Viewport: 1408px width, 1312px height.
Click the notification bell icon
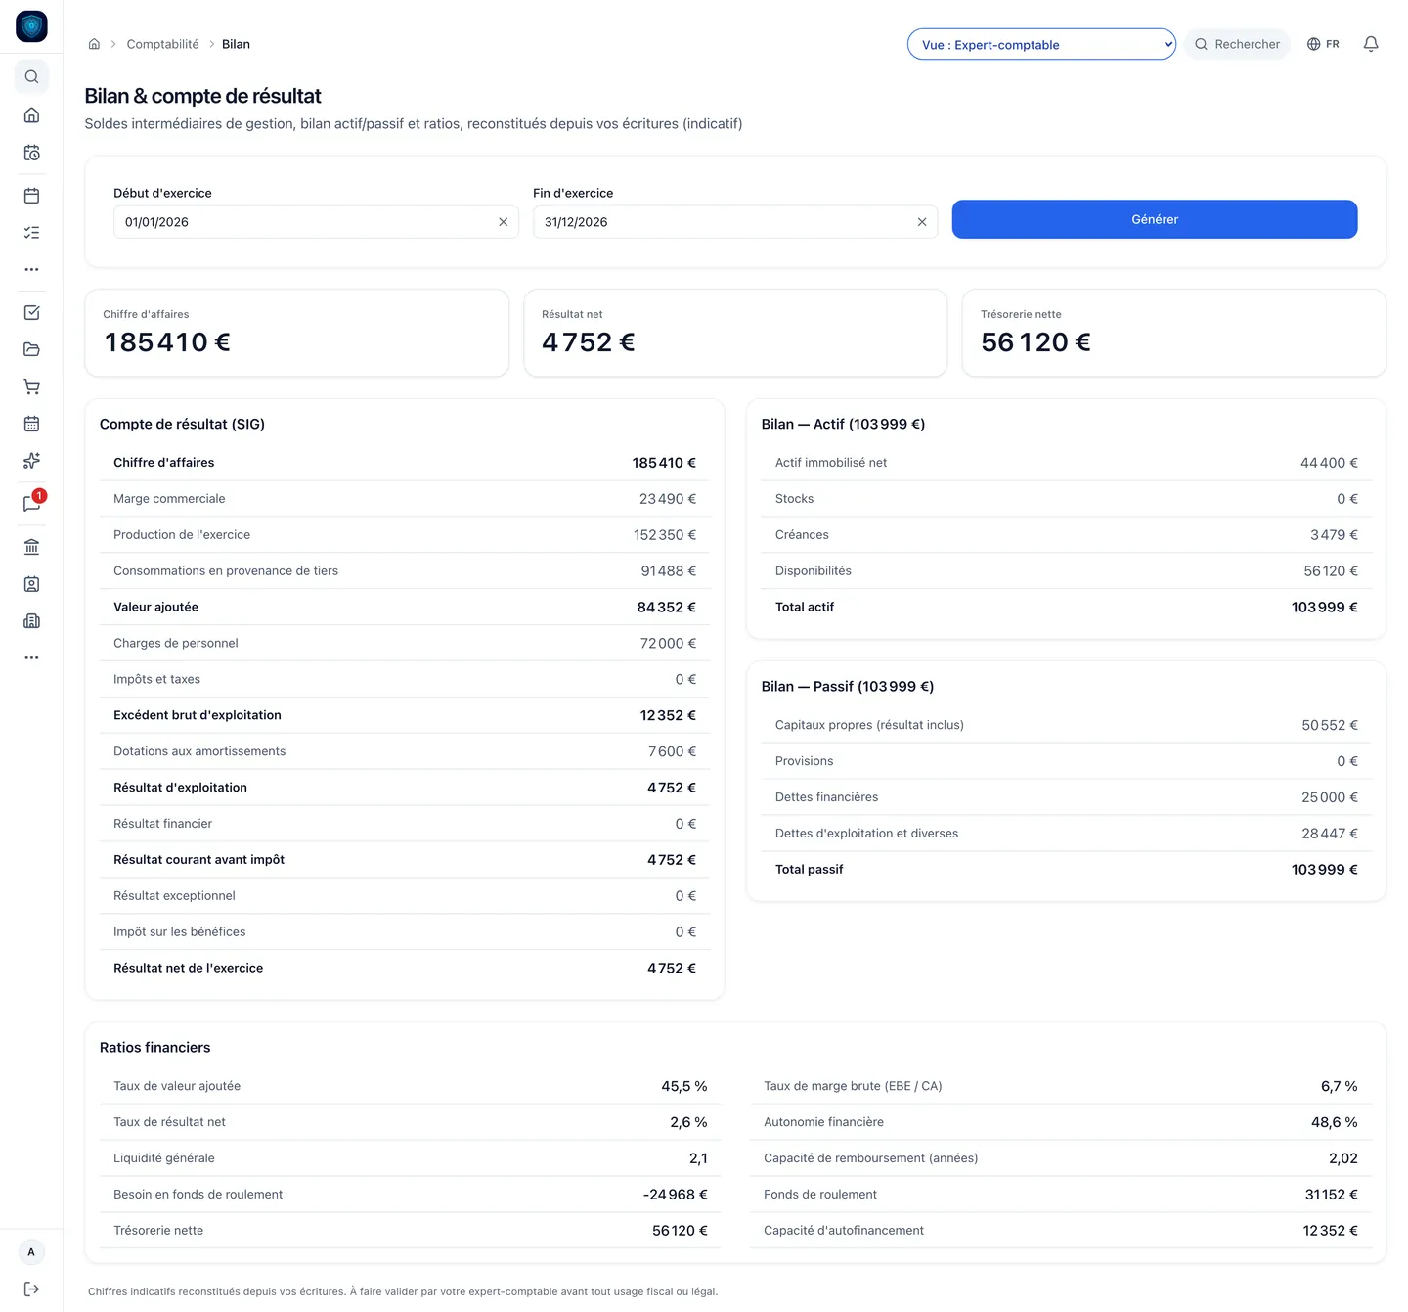tap(1371, 44)
